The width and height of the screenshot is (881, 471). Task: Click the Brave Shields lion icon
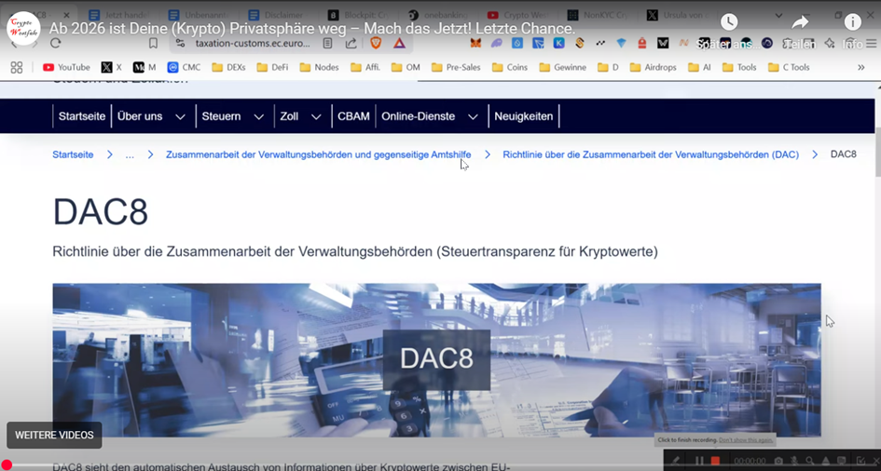(x=375, y=43)
